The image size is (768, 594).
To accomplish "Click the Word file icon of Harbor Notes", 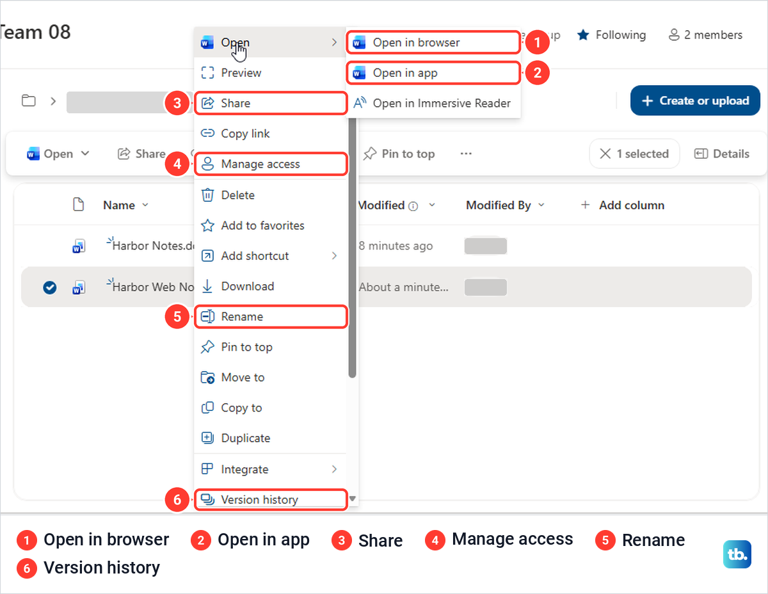I will click(x=79, y=246).
